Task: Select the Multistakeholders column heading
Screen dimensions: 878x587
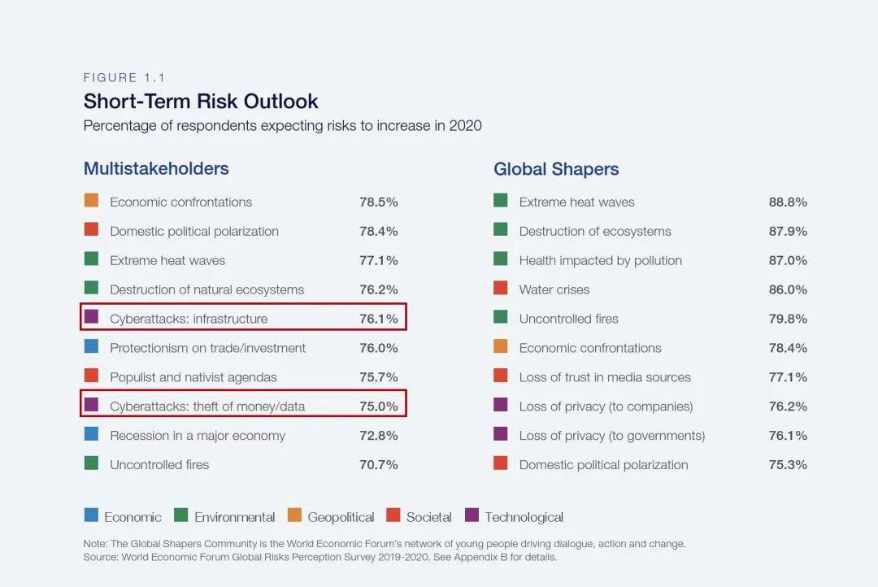Action: pos(156,169)
